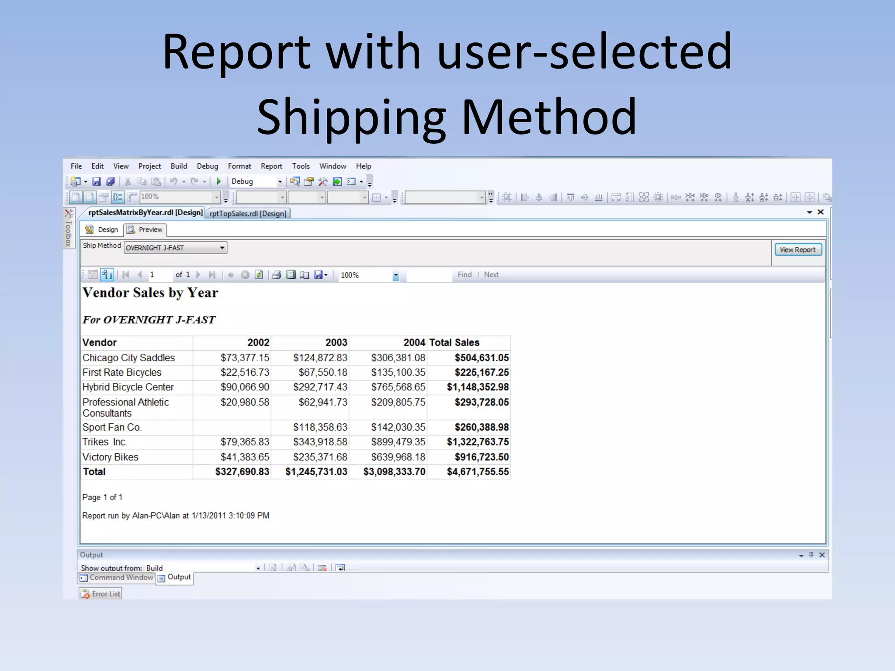Open Page Setup icon in report toolbar
The width and height of the screenshot is (895, 671).
(x=305, y=275)
